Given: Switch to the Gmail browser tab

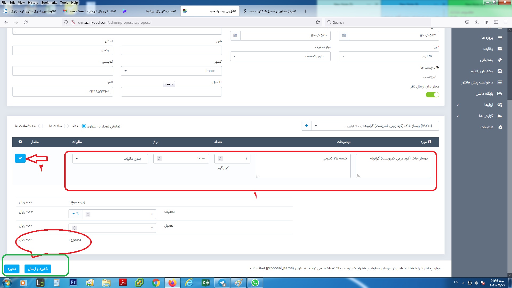Looking at the screenshot, I should pyautogui.click(x=89, y=11).
